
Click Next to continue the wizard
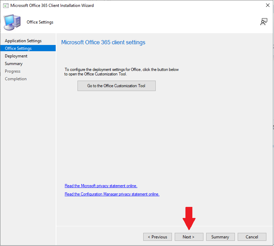[189, 237]
